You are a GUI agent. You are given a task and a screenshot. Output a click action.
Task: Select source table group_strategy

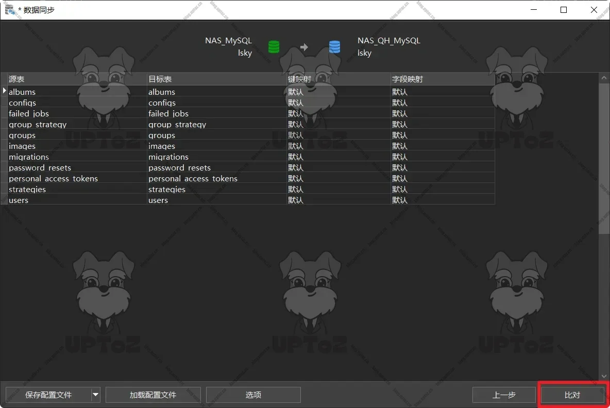[x=77, y=125]
